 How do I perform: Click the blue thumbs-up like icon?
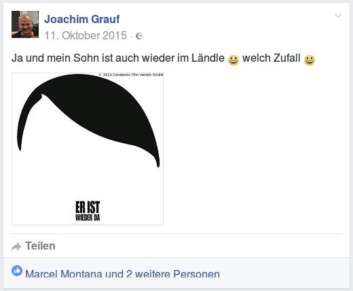[17, 271]
